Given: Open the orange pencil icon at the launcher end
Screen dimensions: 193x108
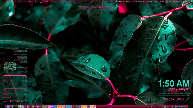Looking at the screenshot, I should (95, 107).
